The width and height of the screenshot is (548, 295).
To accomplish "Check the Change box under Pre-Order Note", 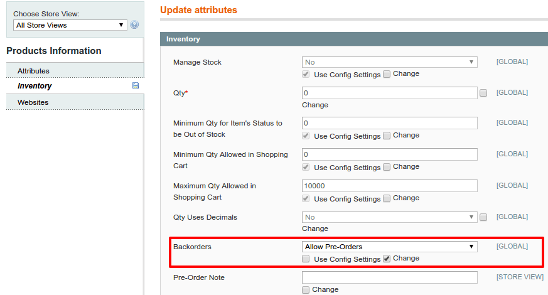I will (x=306, y=289).
